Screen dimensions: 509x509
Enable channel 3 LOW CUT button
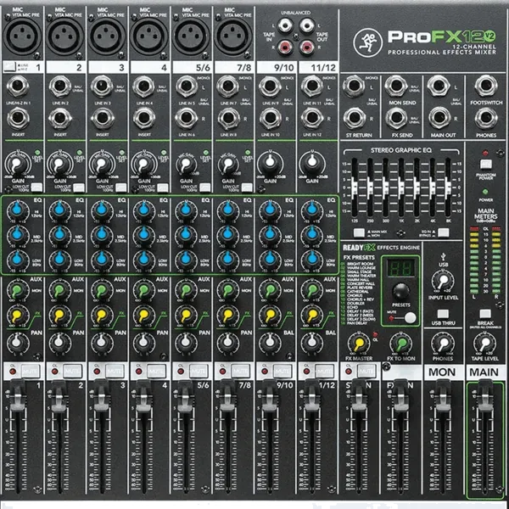click(121, 187)
